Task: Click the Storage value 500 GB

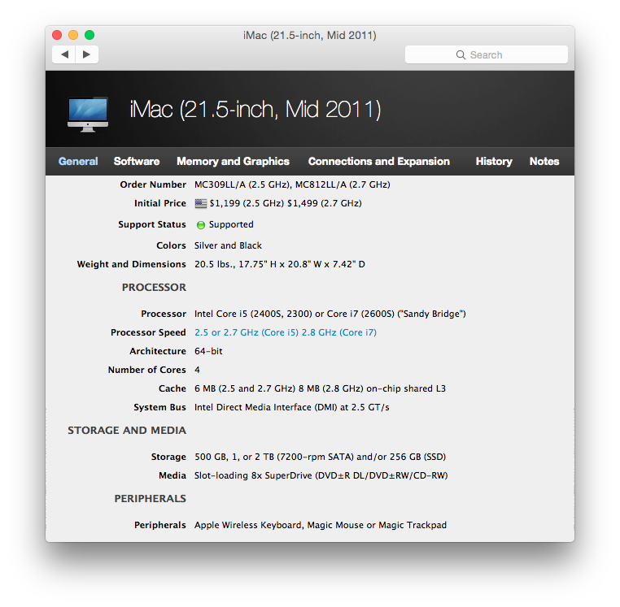Action: 321,457
